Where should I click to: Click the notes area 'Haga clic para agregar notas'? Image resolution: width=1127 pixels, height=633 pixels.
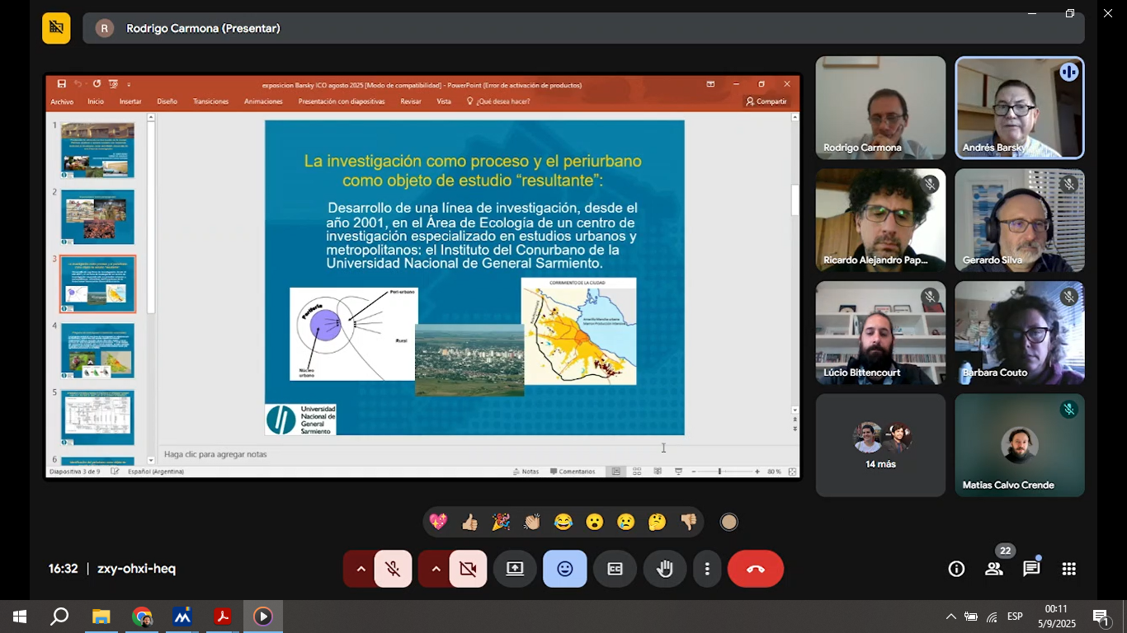click(x=215, y=454)
